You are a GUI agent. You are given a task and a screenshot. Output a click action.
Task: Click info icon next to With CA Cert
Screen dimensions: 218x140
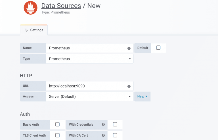point(103,135)
